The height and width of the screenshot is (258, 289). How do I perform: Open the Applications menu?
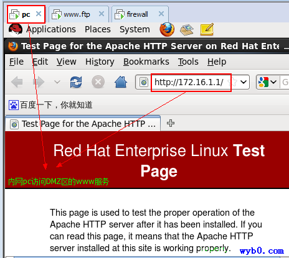[x=51, y=29]
